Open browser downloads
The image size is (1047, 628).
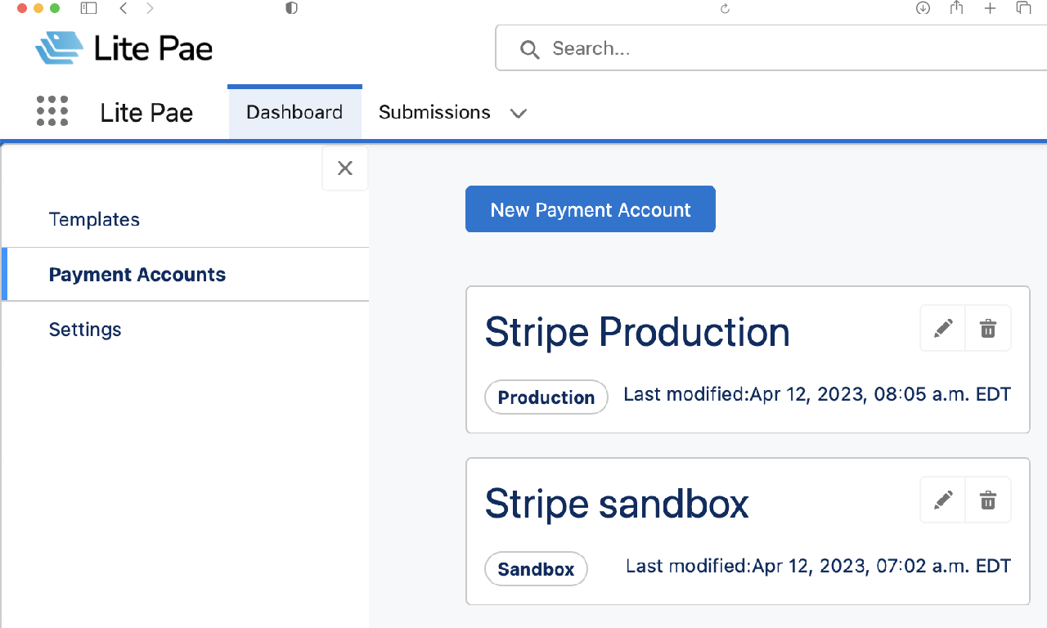[x=923, y=8]
